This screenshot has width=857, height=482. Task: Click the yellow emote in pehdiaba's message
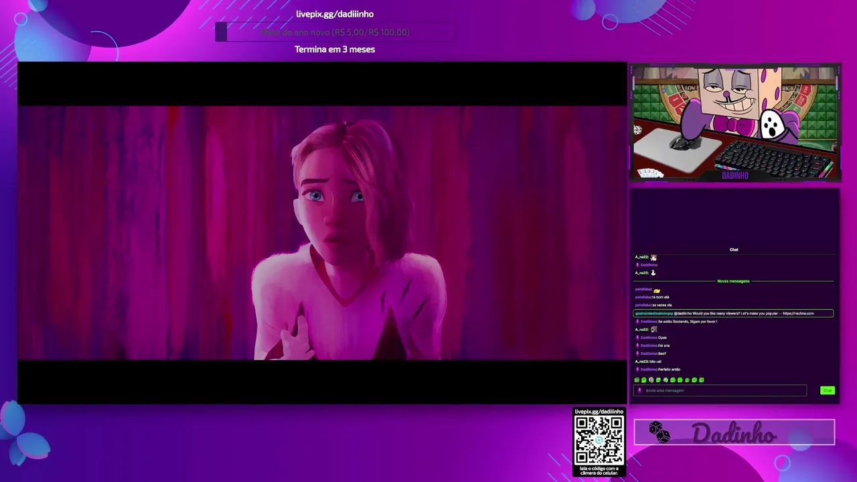[657, 290]
